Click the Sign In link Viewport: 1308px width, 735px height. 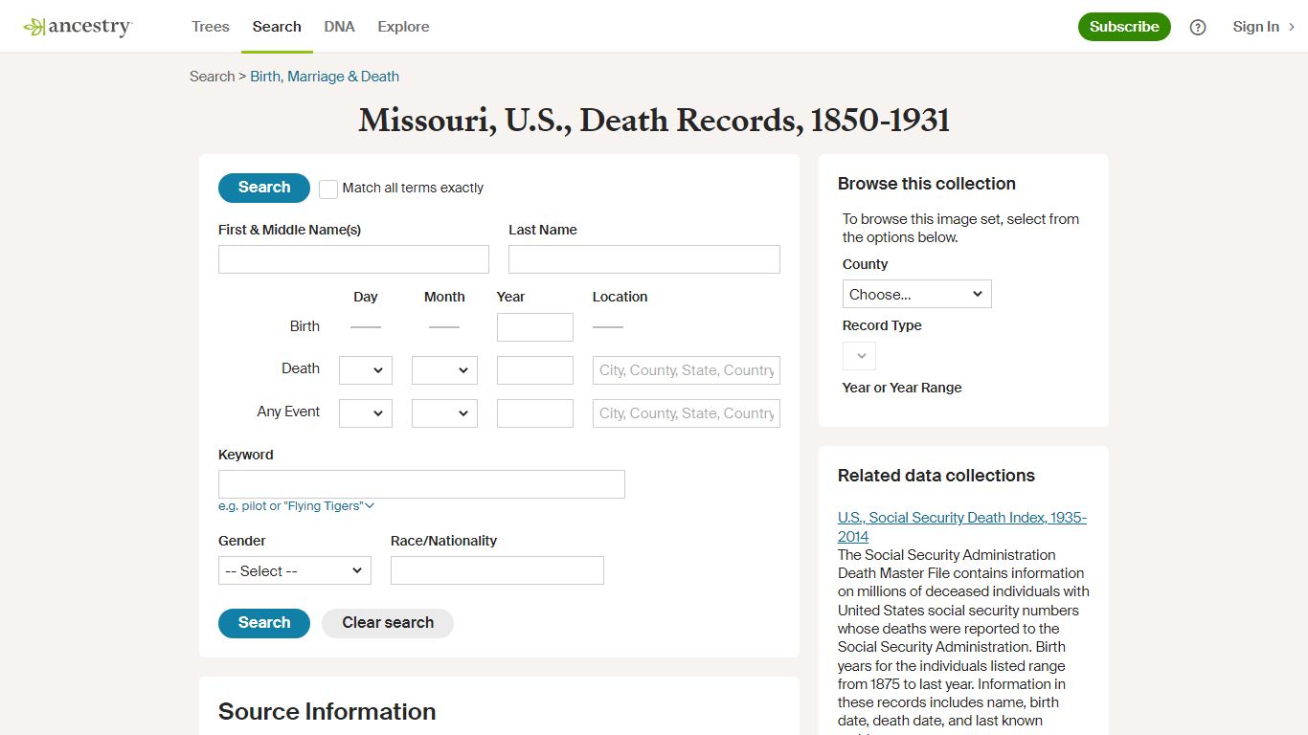coord(1255,27)
